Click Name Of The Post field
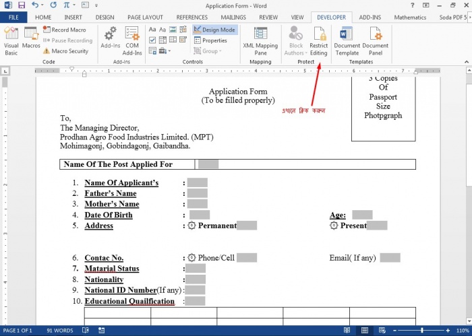The image size is (472, 336). point(208,164)
